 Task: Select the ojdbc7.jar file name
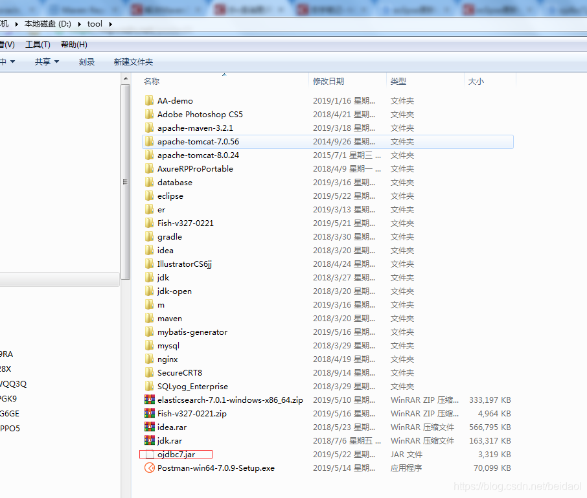point(176,454)
